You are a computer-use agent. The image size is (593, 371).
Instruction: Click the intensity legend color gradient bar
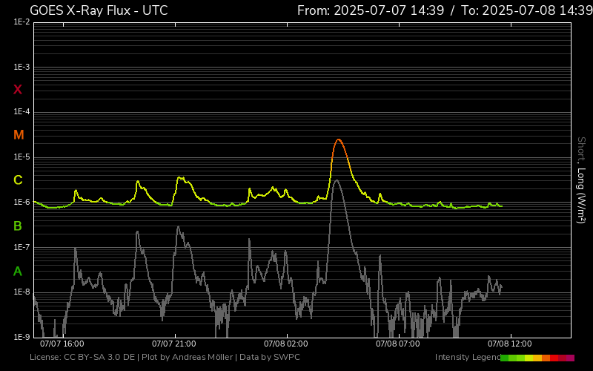537,358
